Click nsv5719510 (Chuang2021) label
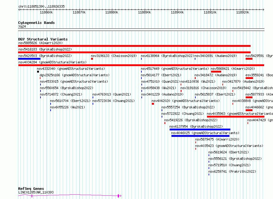Image resolution: width=273 pixels, height=199 pixels. [x=229, y=165]
